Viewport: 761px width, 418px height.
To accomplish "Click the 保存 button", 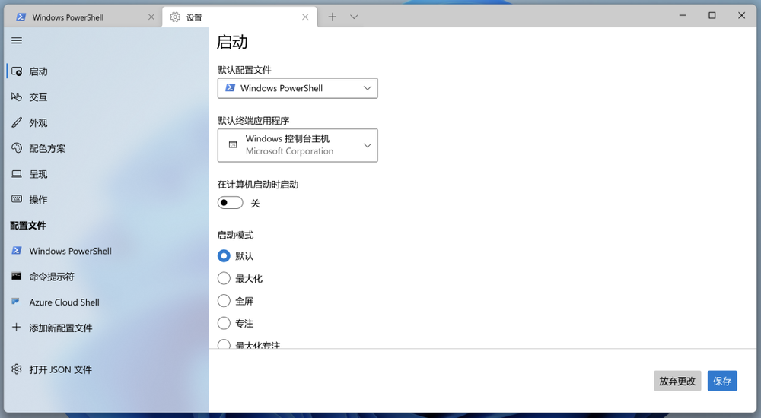I will (x=722, y=381).
